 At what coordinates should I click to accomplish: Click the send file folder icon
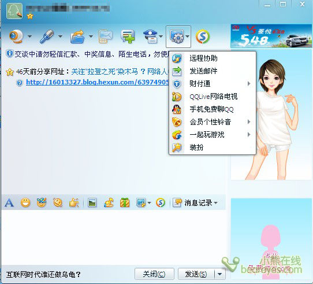click(77, 36)
